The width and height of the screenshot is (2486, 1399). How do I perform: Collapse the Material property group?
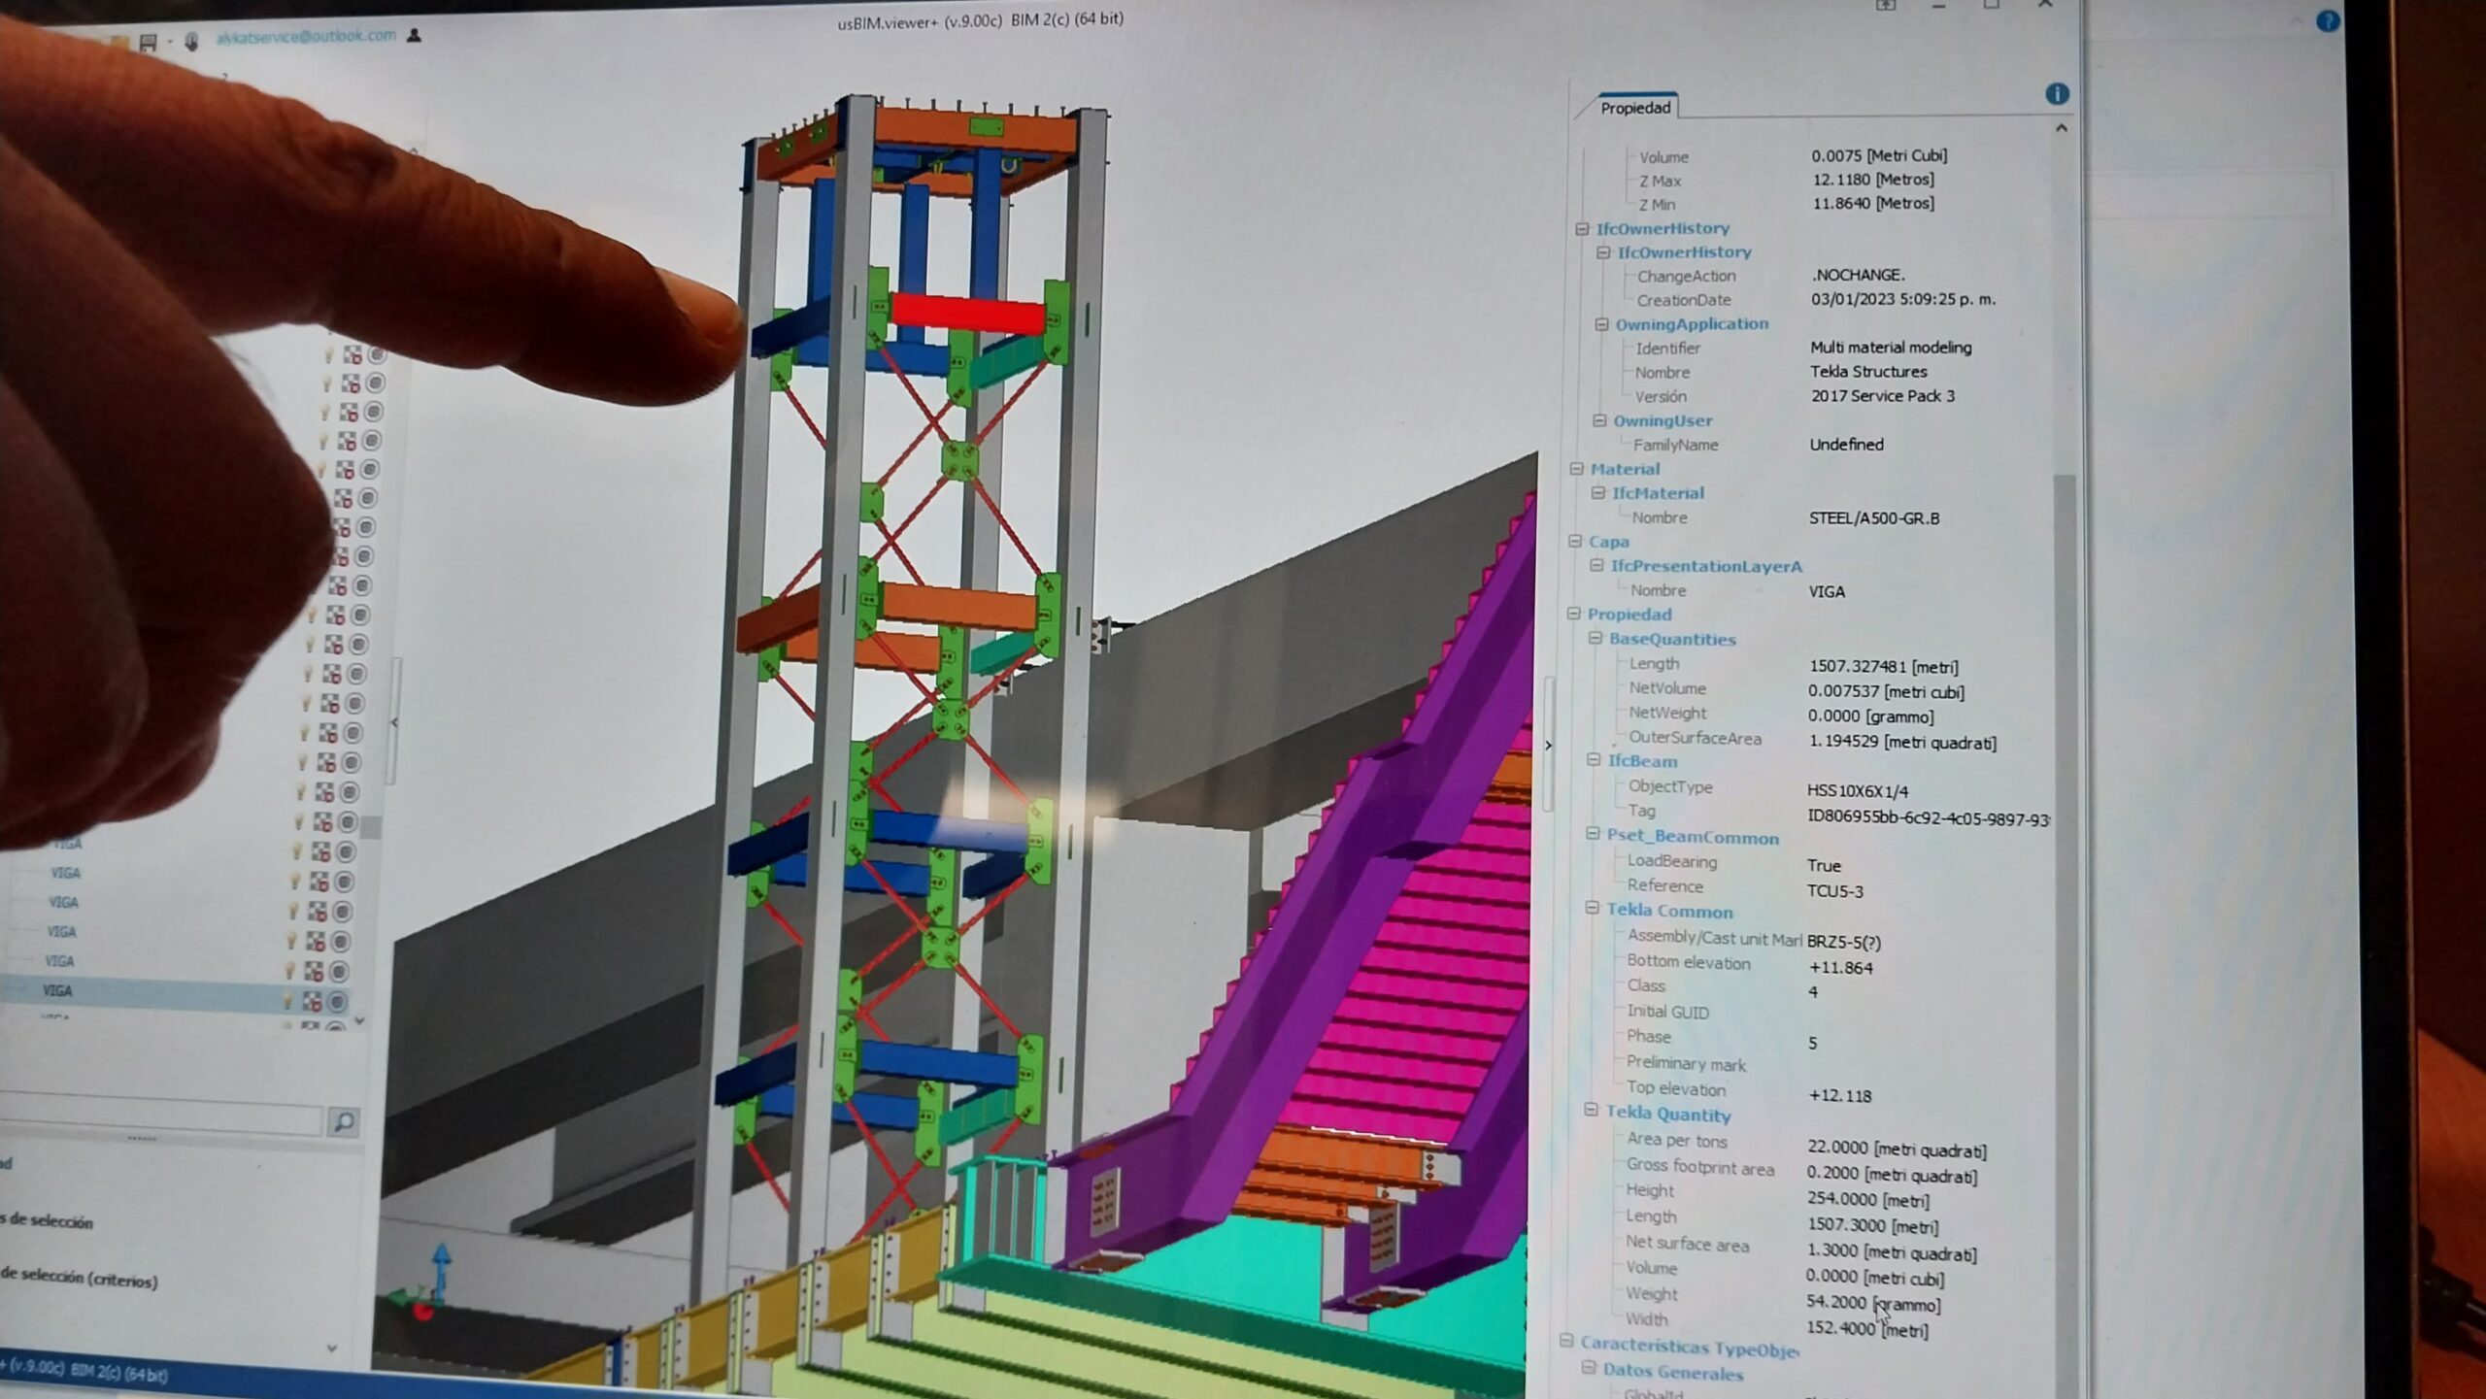coord(1577,469)
